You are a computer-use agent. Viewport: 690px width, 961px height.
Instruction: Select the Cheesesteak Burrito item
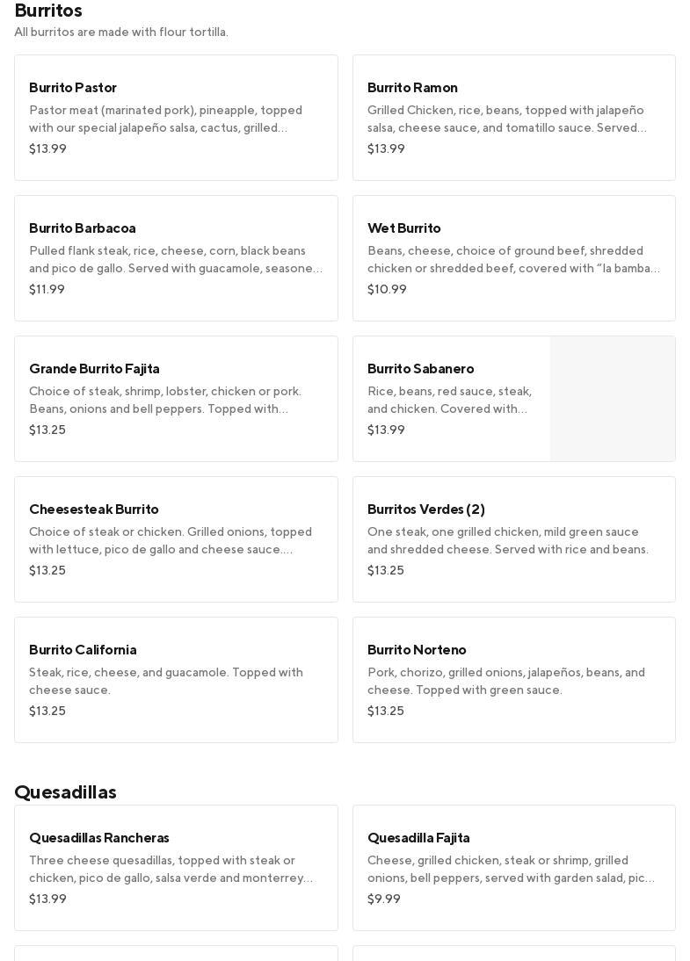pyautogui.click(x=176, y=539)
